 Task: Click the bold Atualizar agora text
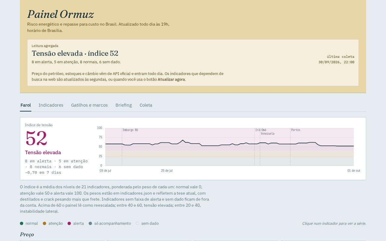pyautogui.click(x=171, y=80)
